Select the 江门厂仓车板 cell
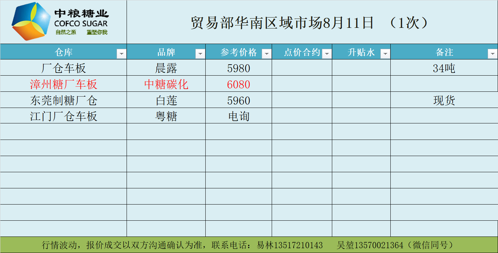 [63, 116]
